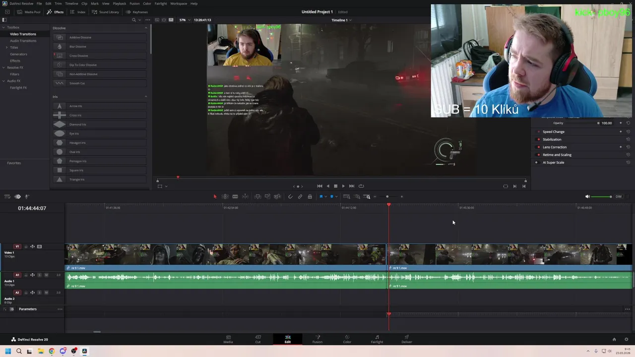Screen dimensions: 635x357
Task: Open the Workspace menu
Action: click(x=179, y=3)
